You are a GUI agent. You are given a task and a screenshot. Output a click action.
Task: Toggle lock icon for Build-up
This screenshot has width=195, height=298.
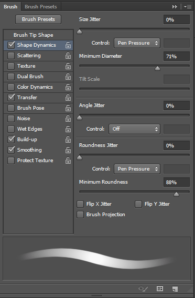pos(68,140)
